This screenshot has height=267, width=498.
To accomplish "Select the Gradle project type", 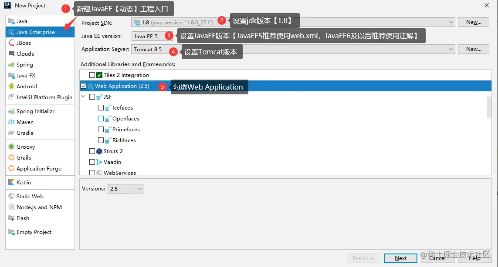I will coord(40,133).
